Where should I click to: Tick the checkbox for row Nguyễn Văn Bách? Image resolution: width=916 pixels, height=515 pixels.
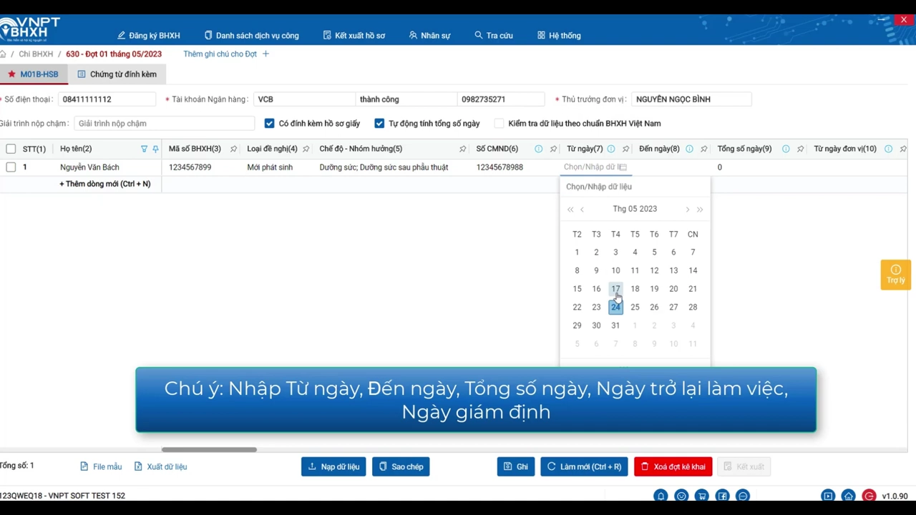point(11,167)
